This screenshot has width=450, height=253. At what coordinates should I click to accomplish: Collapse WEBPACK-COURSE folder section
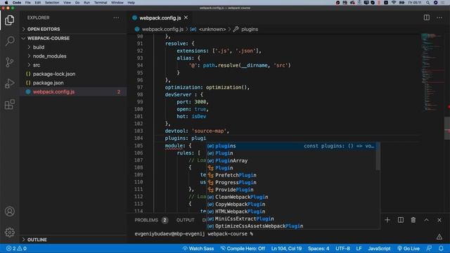(x=49, y=38)
